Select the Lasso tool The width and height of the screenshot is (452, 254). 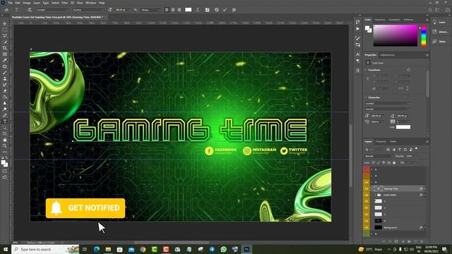(x=5, y=36)
